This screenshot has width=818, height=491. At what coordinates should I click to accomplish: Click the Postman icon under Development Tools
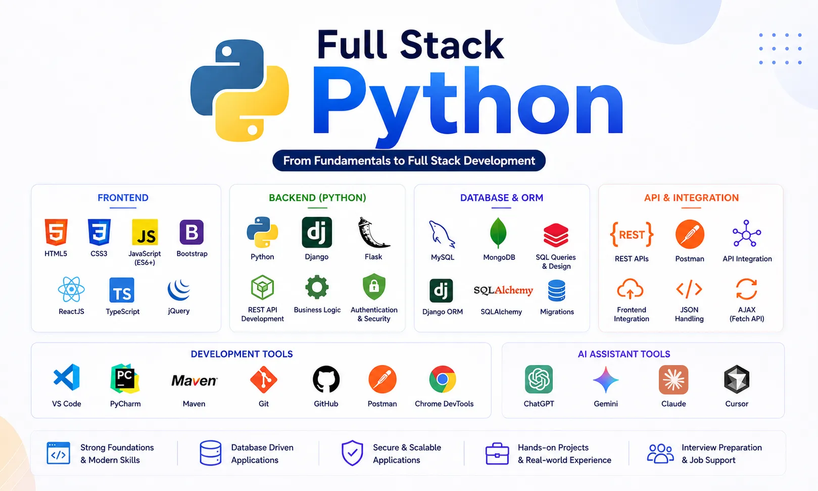[x=382, y=379]
